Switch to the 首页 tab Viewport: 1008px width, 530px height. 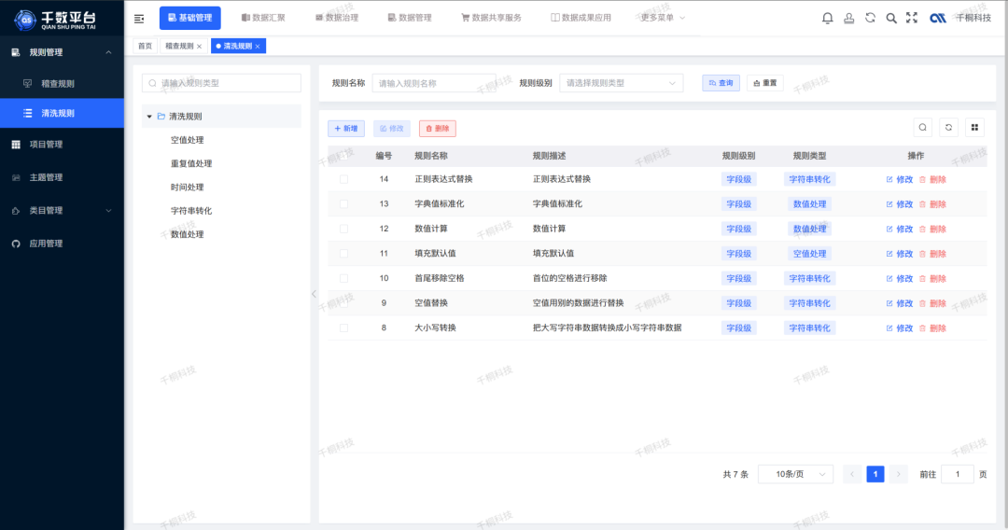(146, 47)
